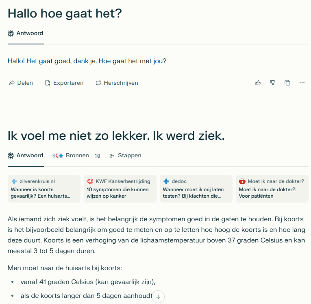Click the Exporteren button
311x304 pixels.
(x=64, y=83)
